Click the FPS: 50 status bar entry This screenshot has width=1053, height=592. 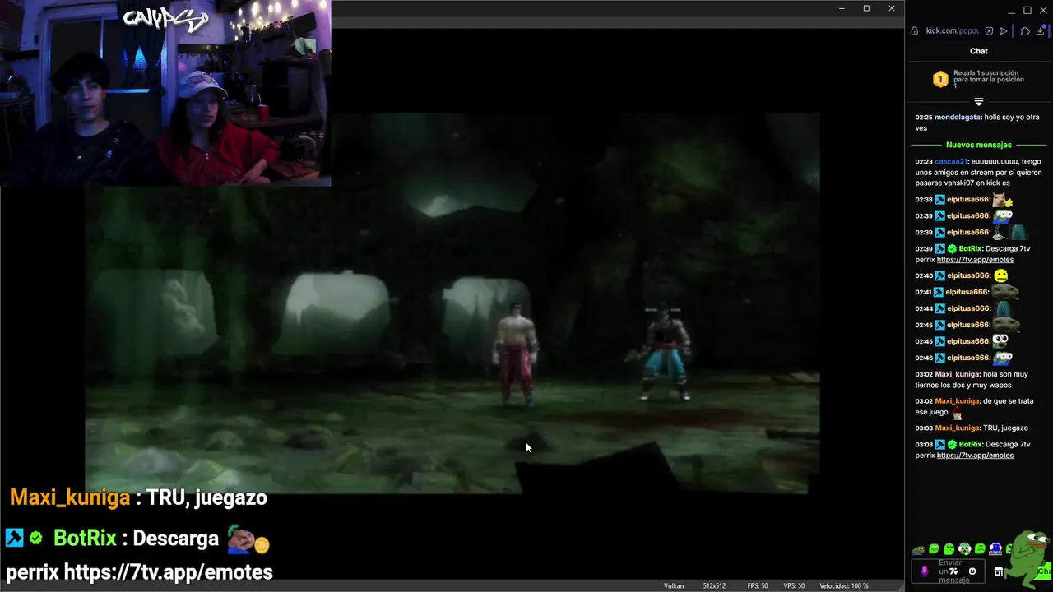pyautogui.click(x=758, y=585)
